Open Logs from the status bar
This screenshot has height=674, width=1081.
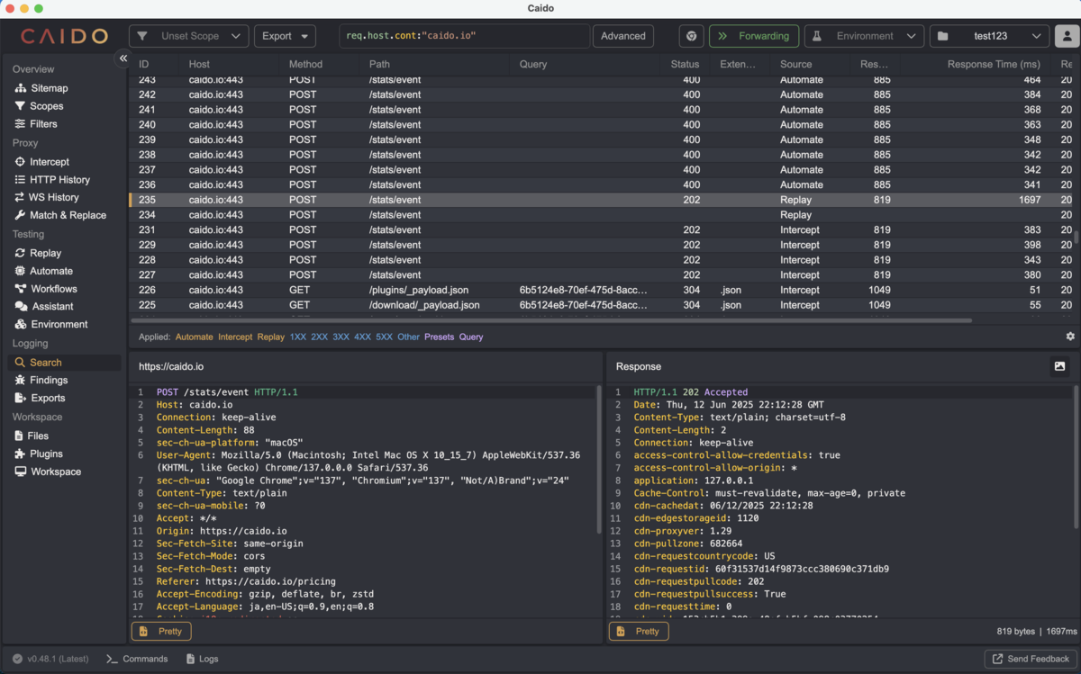tap(202, 659)
